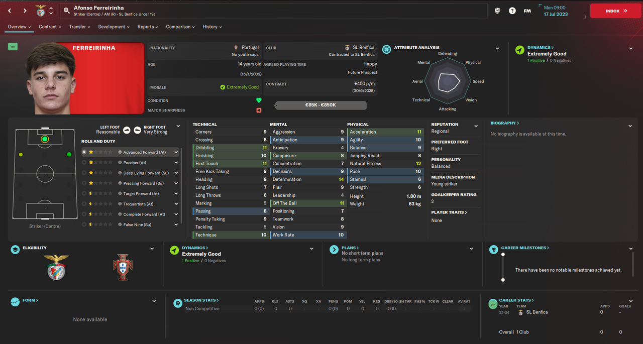Click the profile head icon in top bar

pos(497,11)
